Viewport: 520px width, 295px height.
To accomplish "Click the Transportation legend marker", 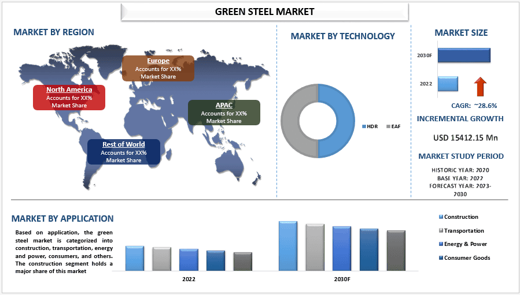I will pyautogui.click(x=441, y=230).
